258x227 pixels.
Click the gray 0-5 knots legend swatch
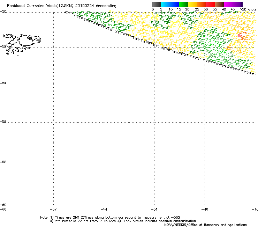[x=156, y=4]
